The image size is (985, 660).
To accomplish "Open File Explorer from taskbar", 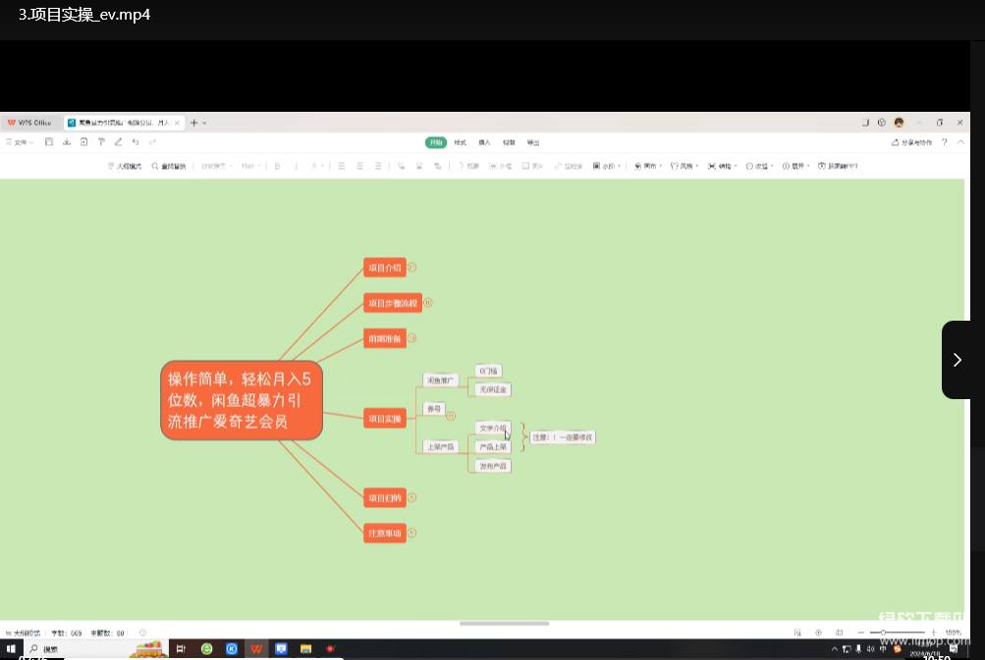I will point(306,648).
